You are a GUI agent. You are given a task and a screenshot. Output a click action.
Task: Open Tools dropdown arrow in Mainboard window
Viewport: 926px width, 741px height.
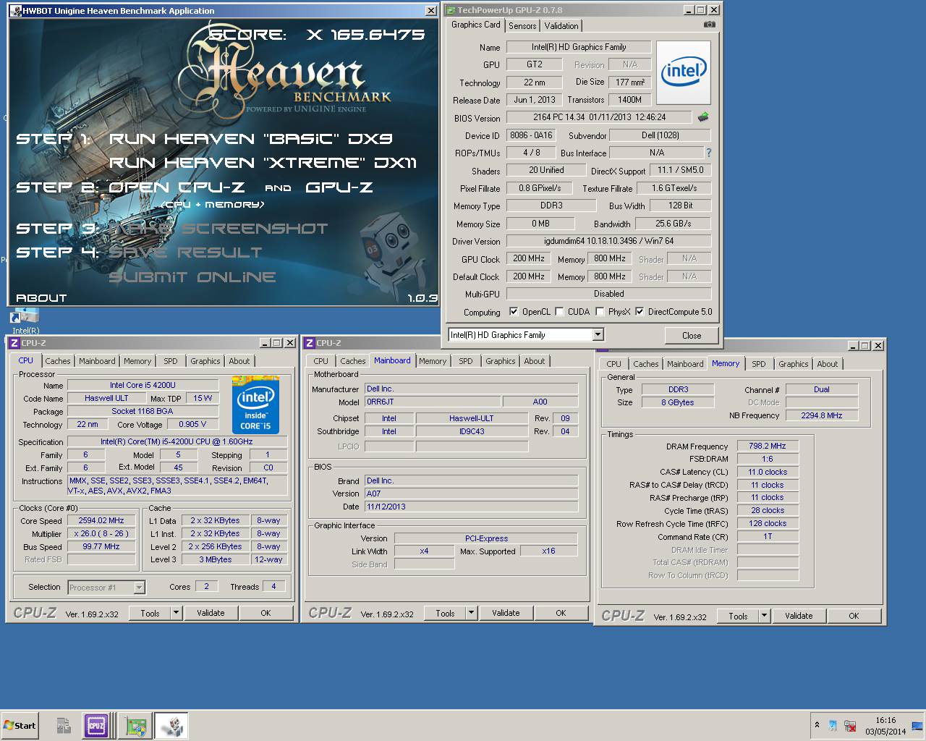pyautogui.click(x=471, y=613)
